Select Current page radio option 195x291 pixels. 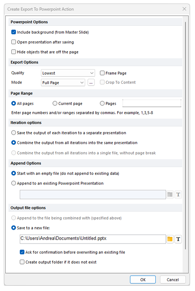55,103
